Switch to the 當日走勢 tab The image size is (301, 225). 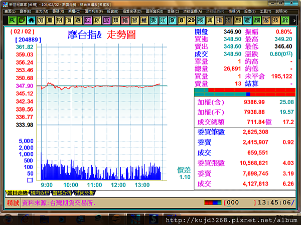click(17, 193)
